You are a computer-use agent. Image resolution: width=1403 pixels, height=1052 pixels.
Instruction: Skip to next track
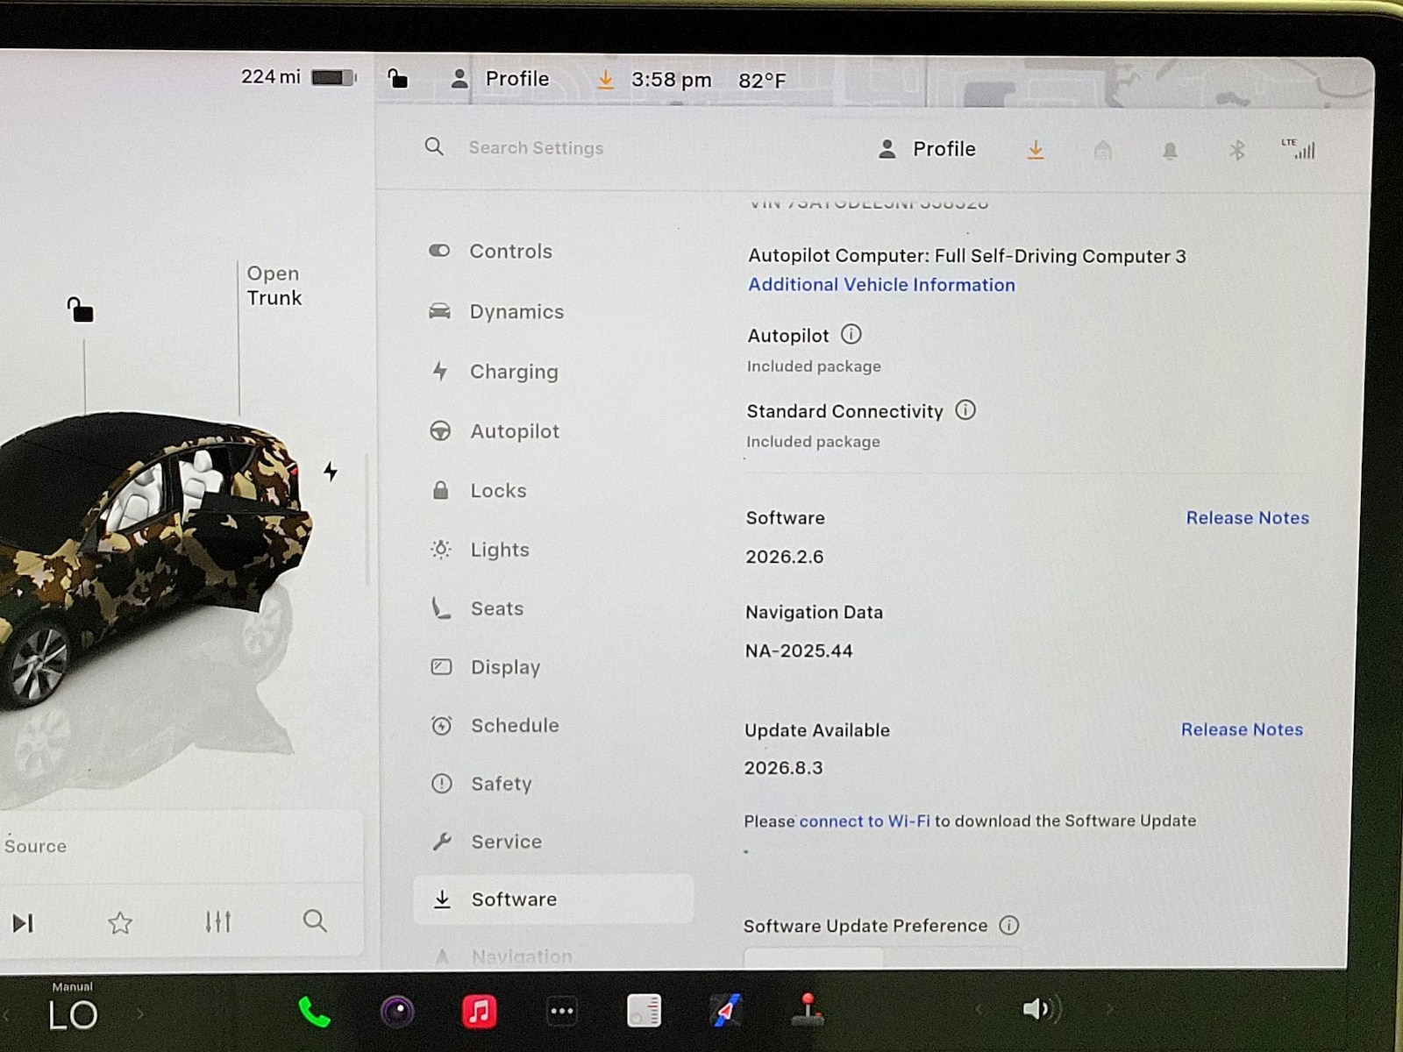(x=23, y=923)
